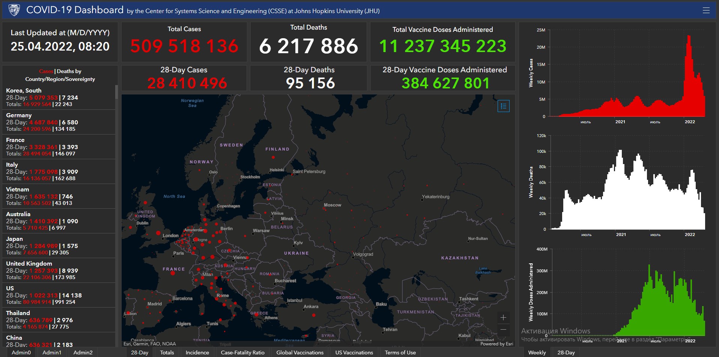Select the Admin0 tab
719x357 pixels.
21,353
